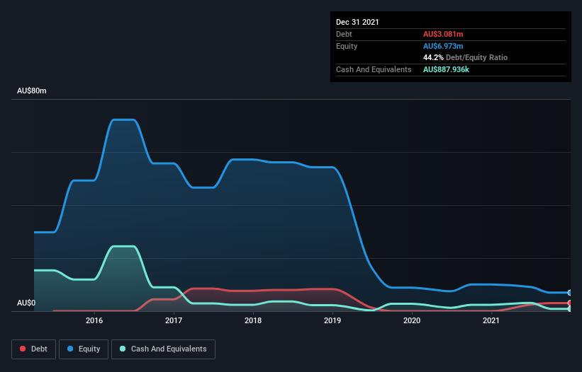Click the teal Cash endpoint marker
The height and width of the screenshot is (372, 582).
(x=570, y=309)
